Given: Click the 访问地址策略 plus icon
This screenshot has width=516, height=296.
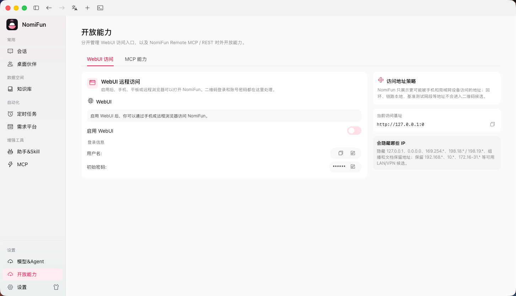Looking at the screenshot, I should click(x=381, y=80).
